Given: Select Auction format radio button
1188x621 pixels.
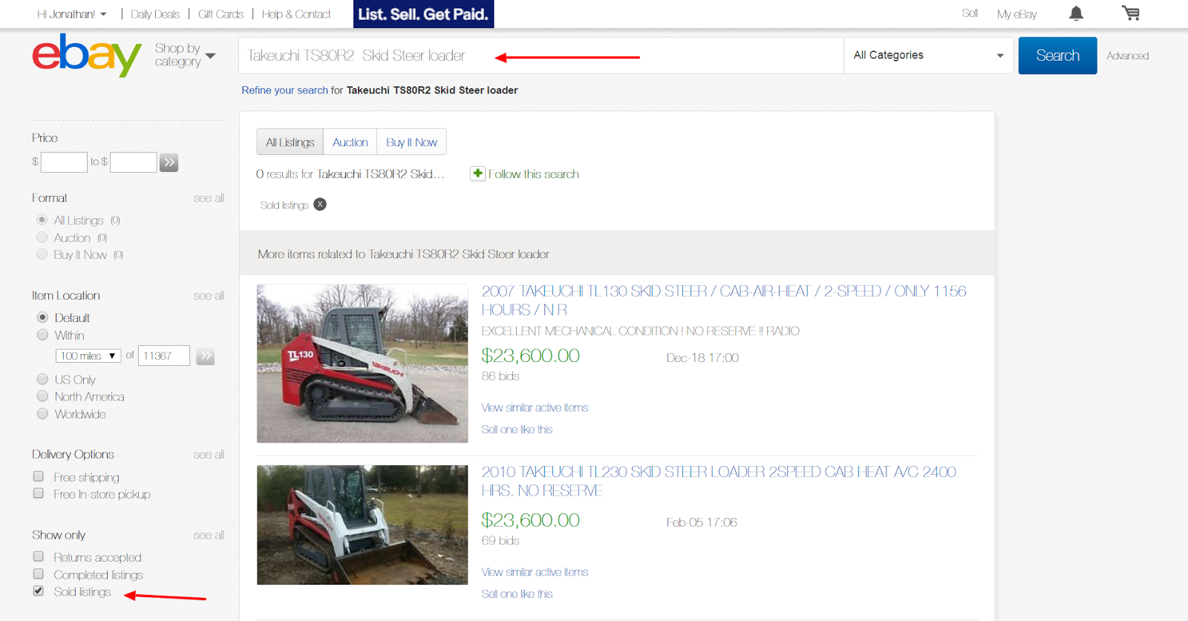Looking at the screenshot, I should 42,237.
